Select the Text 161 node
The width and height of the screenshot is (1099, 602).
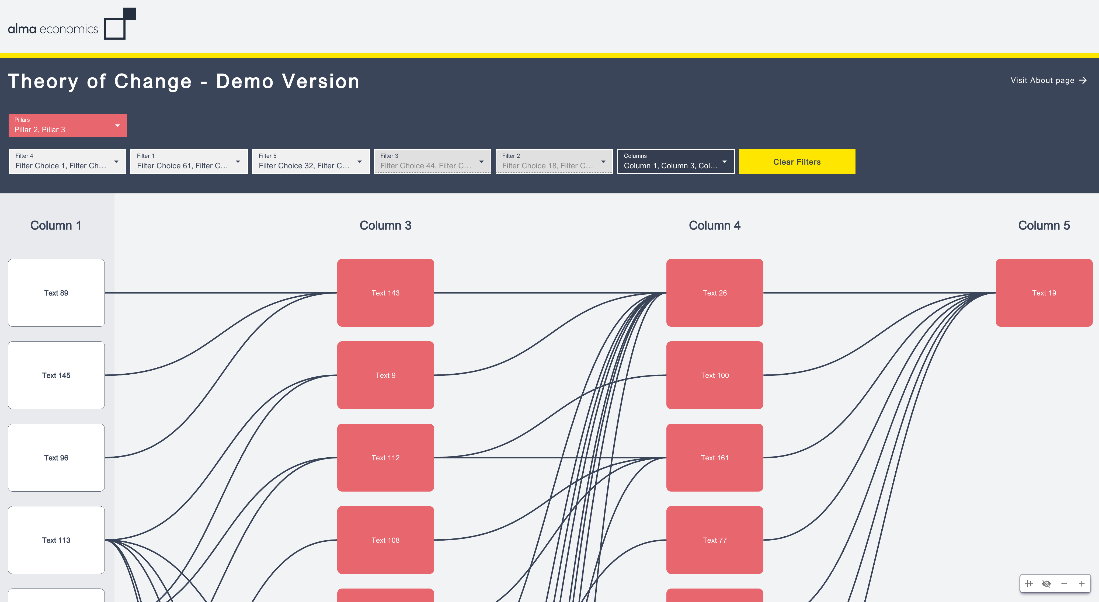[x=714, y=457]
